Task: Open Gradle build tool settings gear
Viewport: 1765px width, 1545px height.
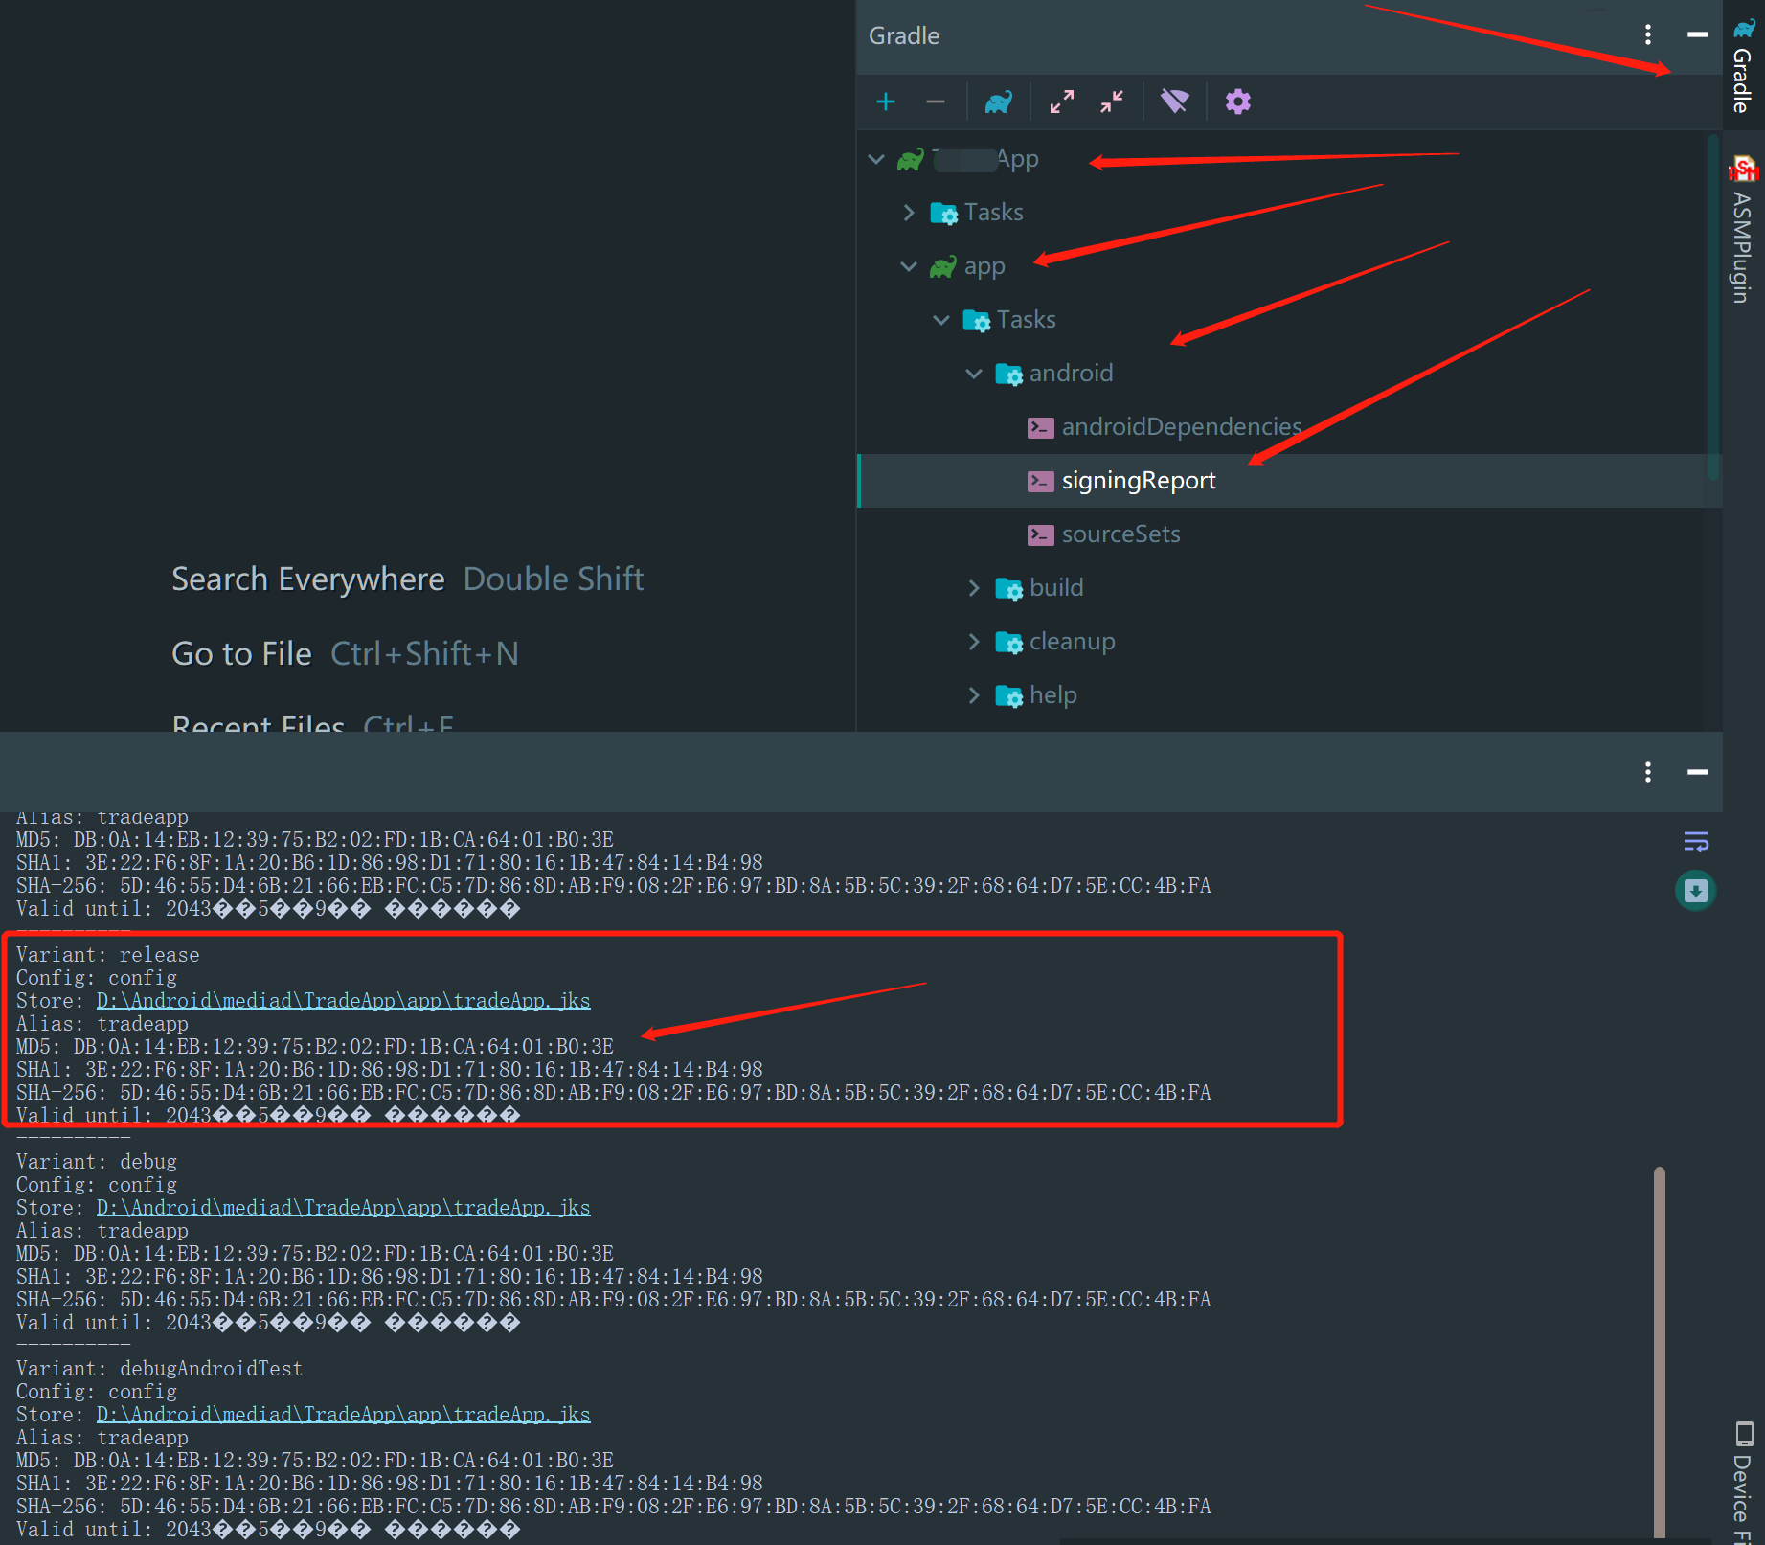Action: [x=1238, y=102]
